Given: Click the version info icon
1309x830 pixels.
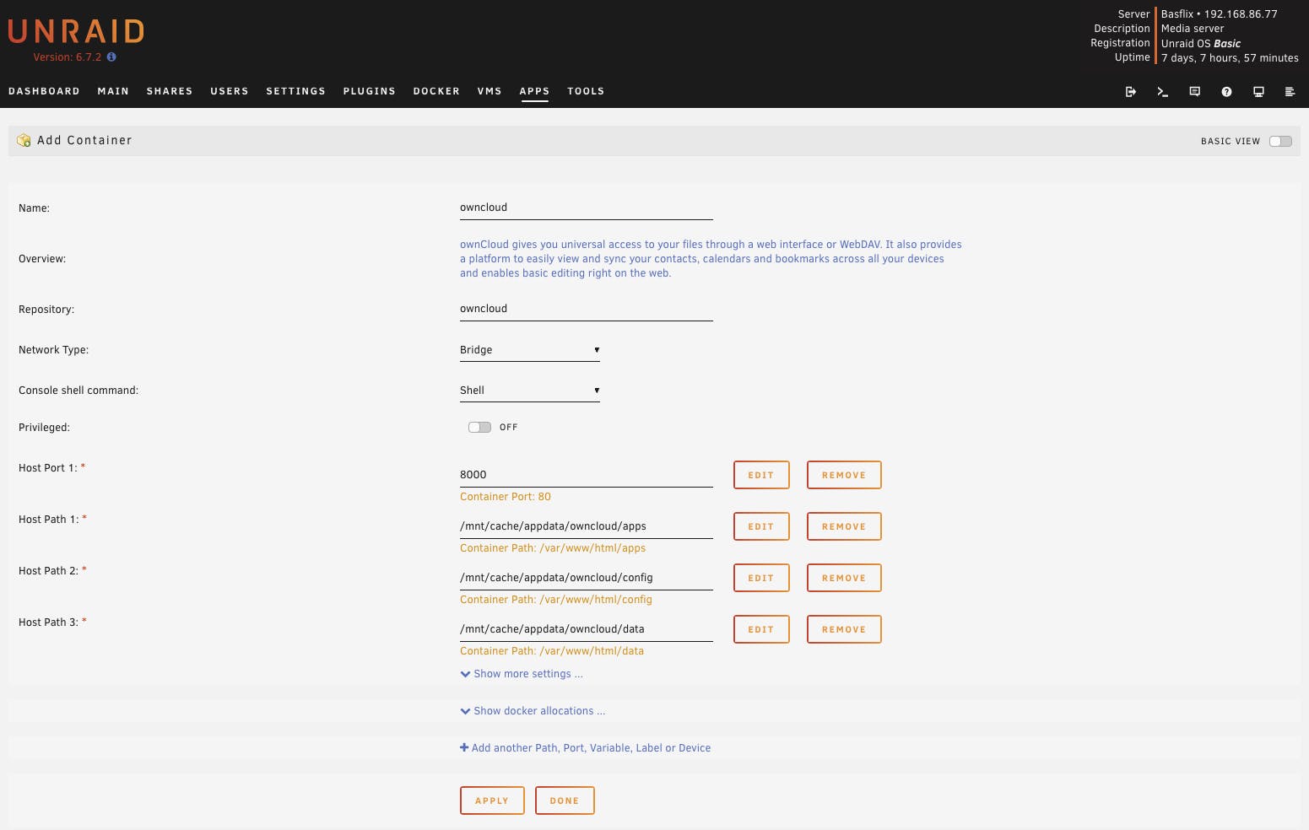Looking at the screenshot, I should [111, 57].
